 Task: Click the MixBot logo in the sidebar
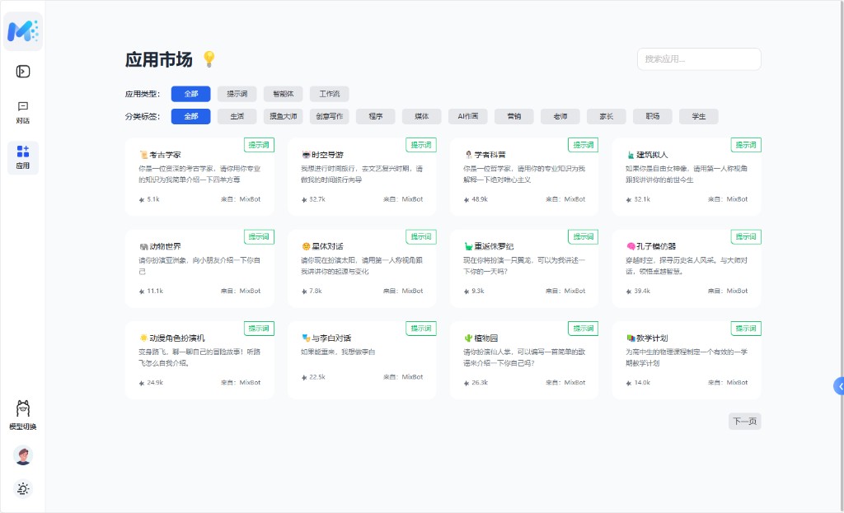tap(23, 31)
